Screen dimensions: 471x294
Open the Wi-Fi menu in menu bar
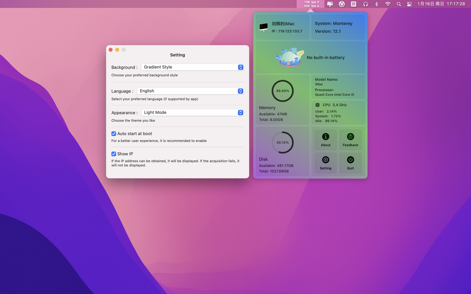point(387,4)
